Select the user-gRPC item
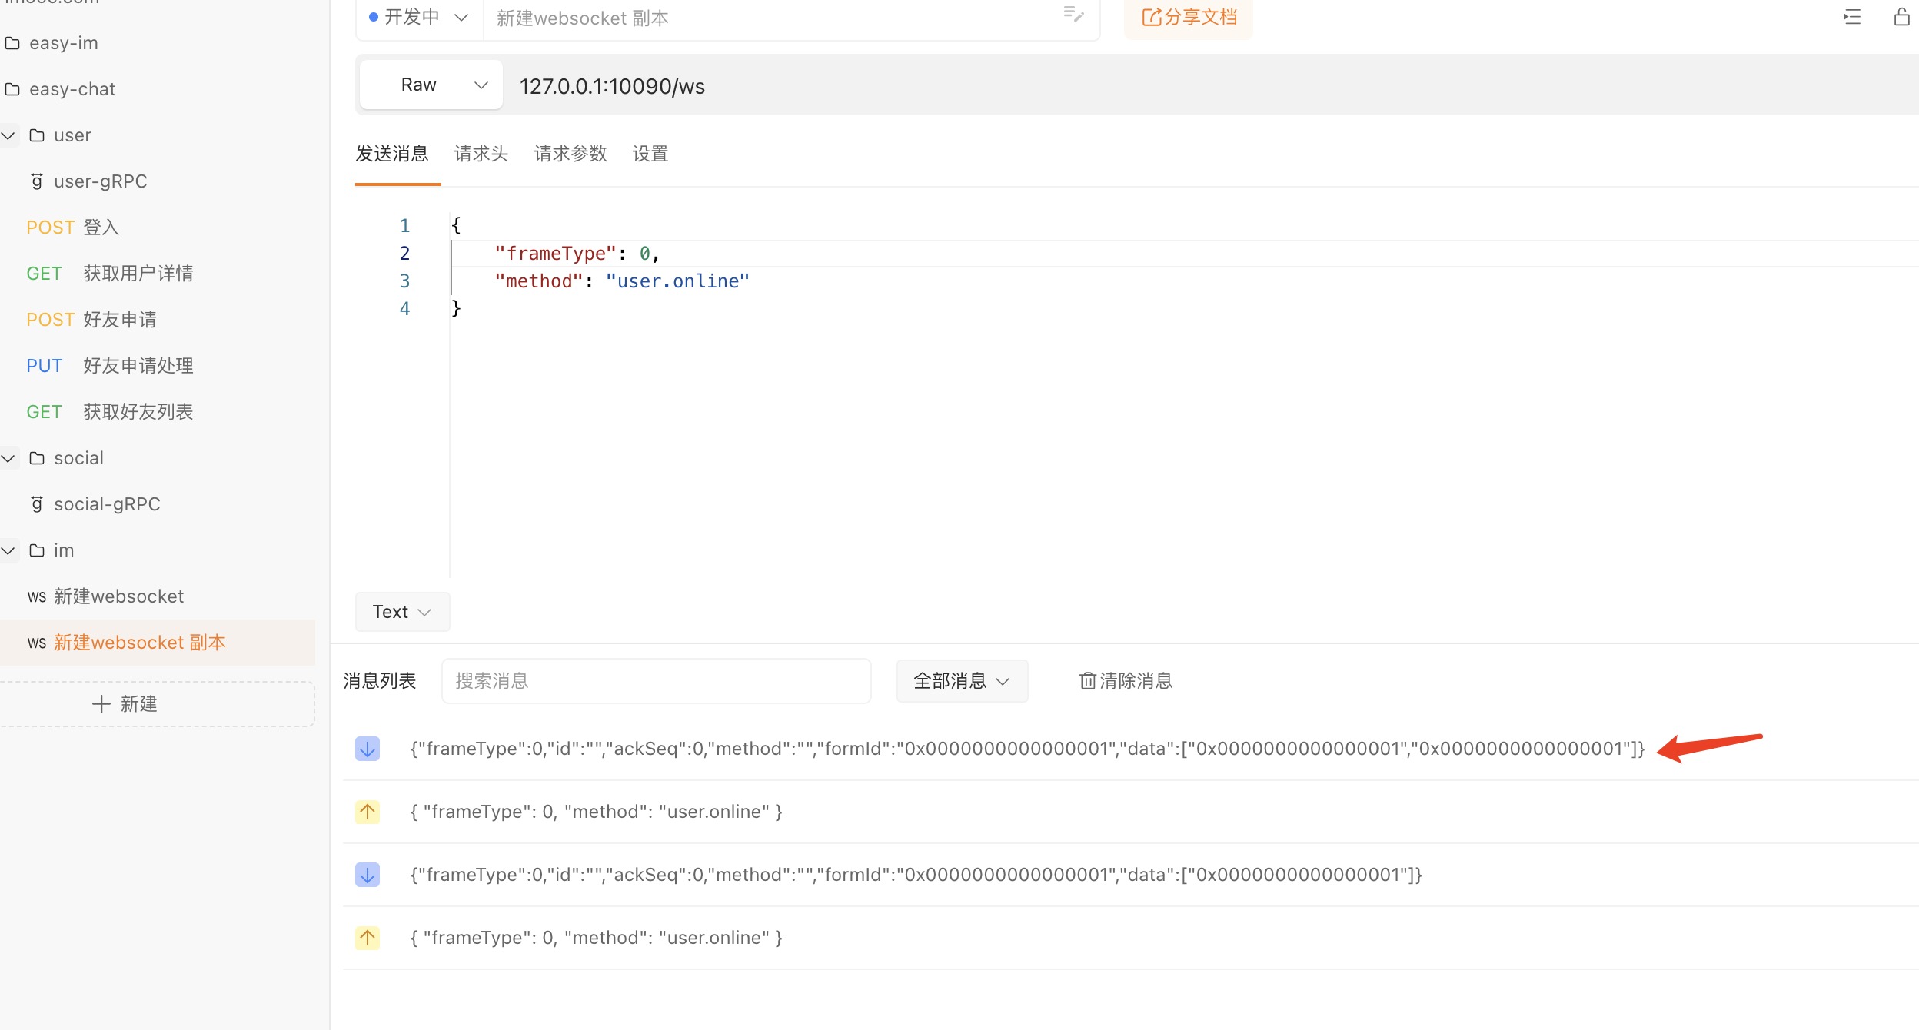Image resolution: width=1919 pixels, height=1030 pixels. tap(100, 181)
